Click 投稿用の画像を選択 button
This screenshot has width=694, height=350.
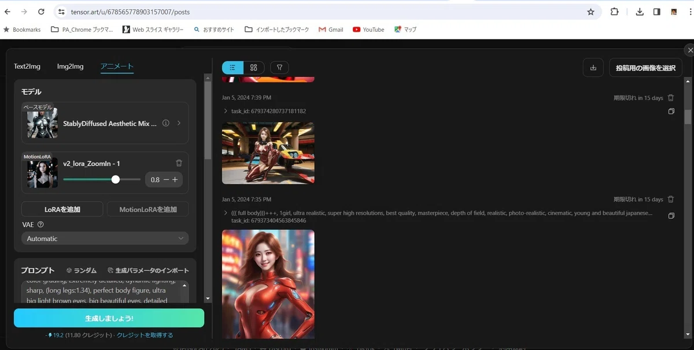[x=645, y=68]
